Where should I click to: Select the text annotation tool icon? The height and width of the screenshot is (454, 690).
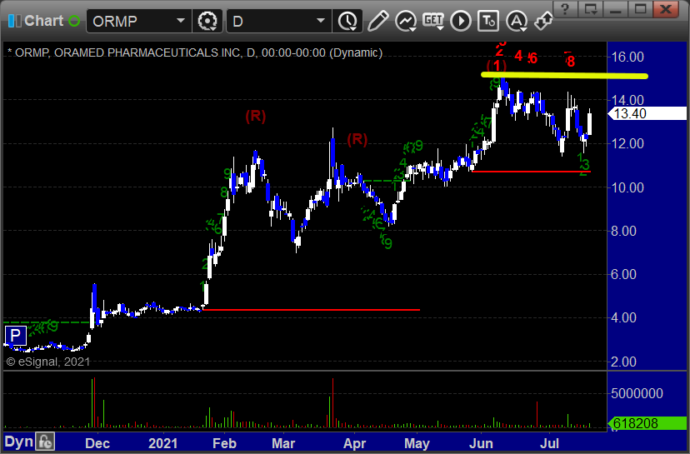click(x=488, y=21)
